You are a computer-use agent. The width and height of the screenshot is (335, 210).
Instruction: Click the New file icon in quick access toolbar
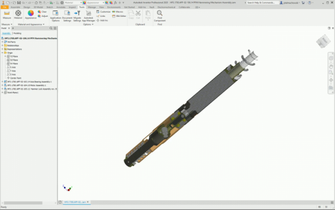(x=8, y=2)
